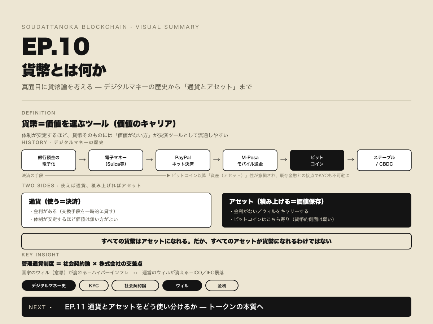
Task: Click the デジタルマネー史 tag pill
Action: pyautogui.click(x=49, y=285)
